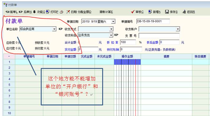This screenshot has width=210, height=116.
Task: Click the 打印P print icon
Action: 48,12
